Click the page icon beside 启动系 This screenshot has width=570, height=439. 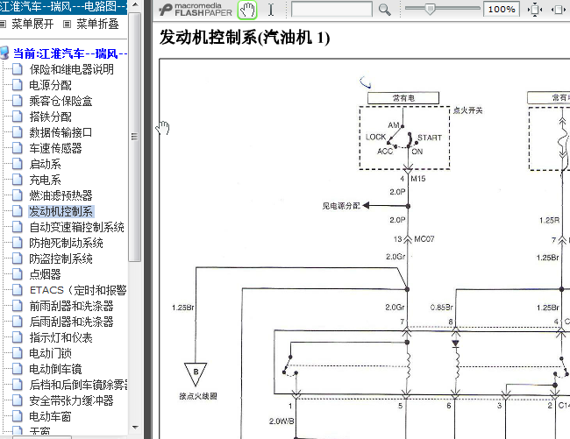pos(17,164)
